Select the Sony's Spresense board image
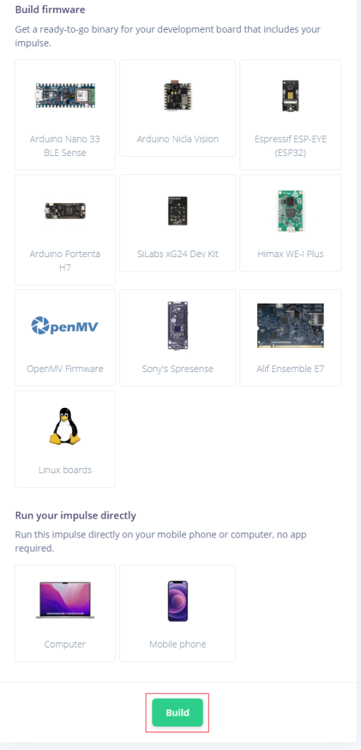The height and width of the screenshot is (750, 361). 177,326
